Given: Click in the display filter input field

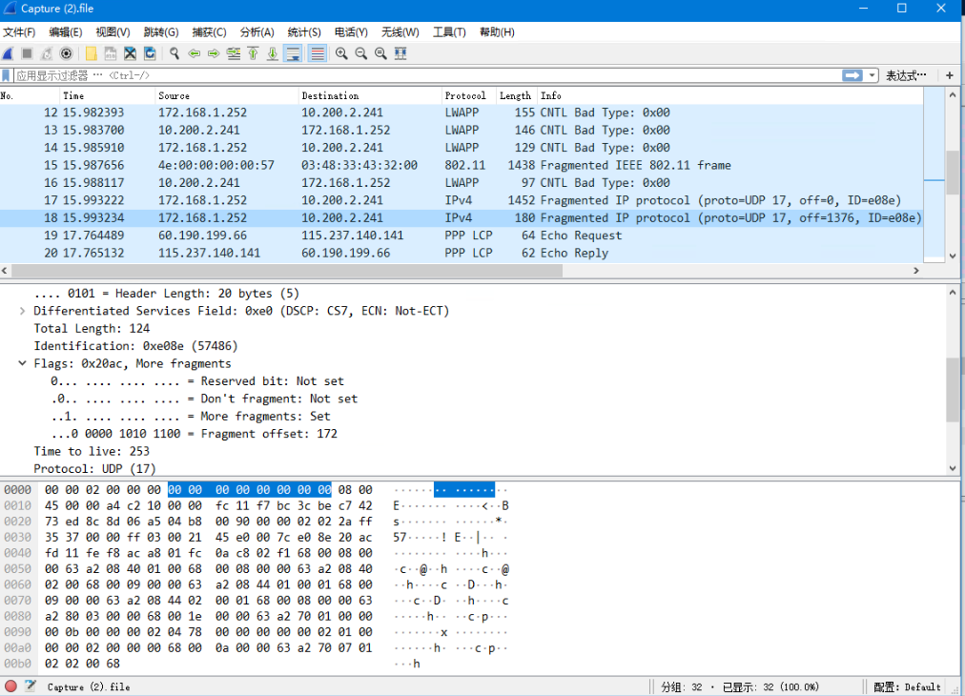Looking at the screenshot, I should (427, 75).
